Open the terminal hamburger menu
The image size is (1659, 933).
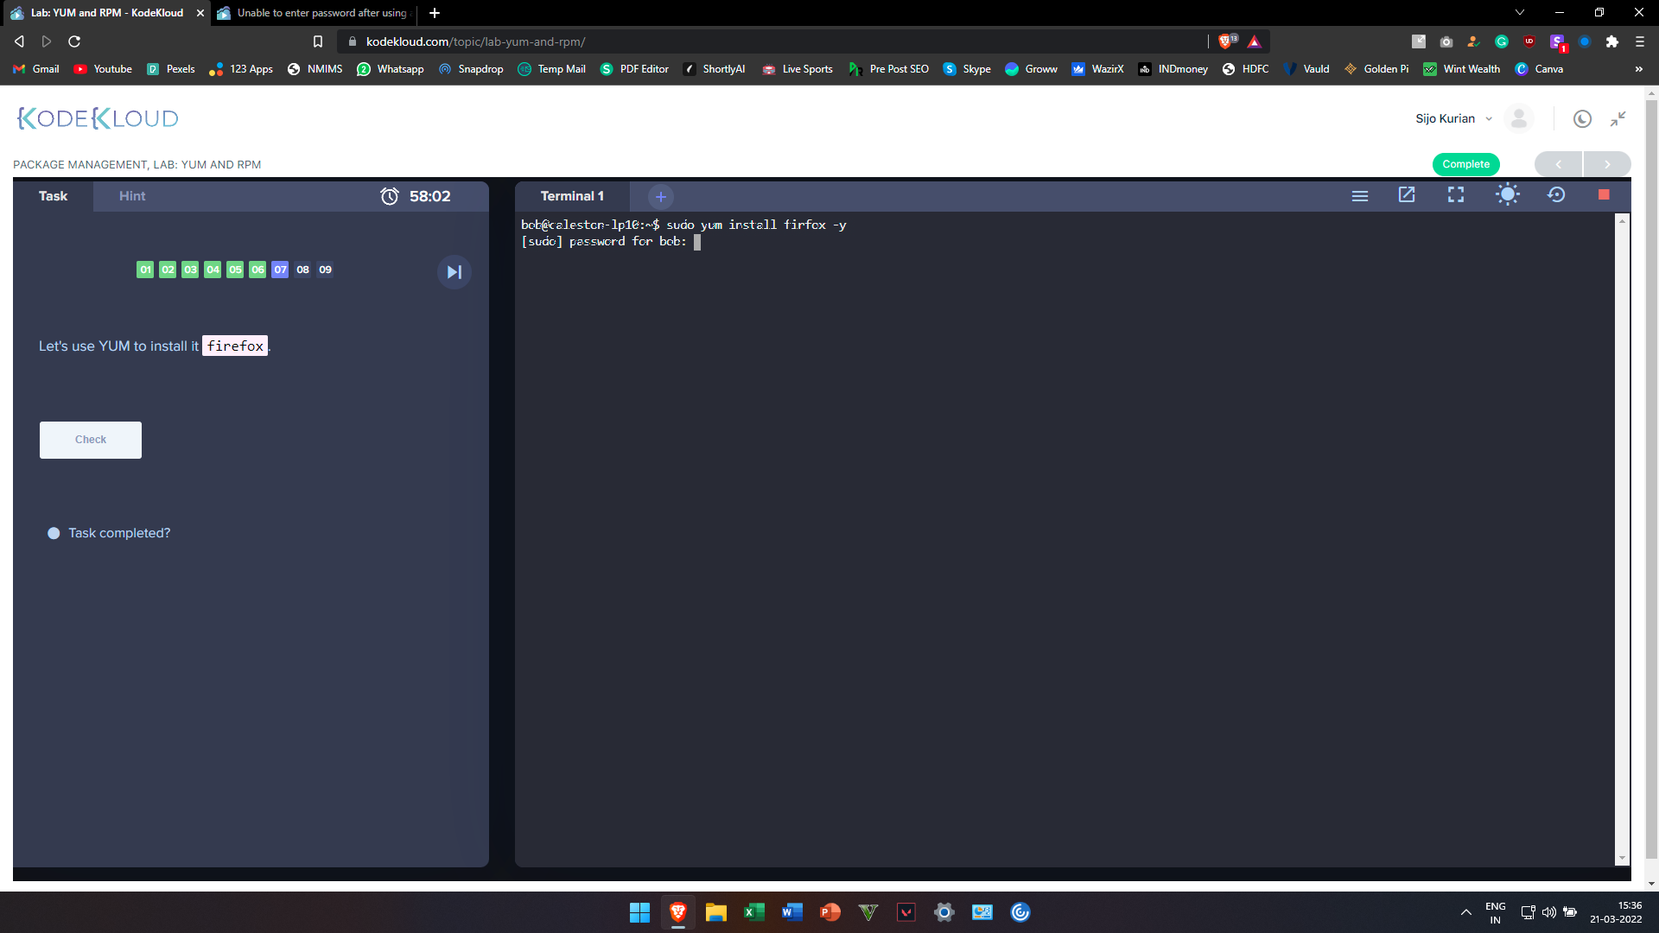point(1359,195)
